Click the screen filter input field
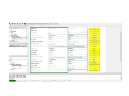The height and width of the screenshot is (96, 129). 18,58
